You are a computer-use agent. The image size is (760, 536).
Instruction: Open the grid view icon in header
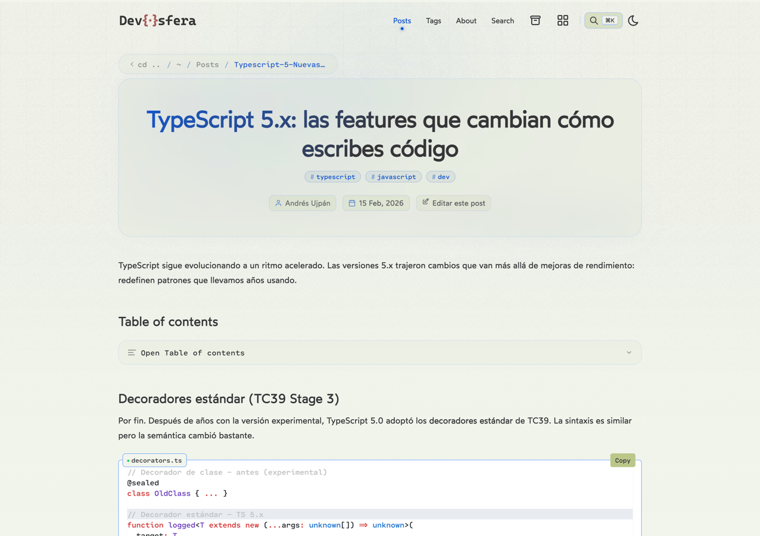coord(563,20)
